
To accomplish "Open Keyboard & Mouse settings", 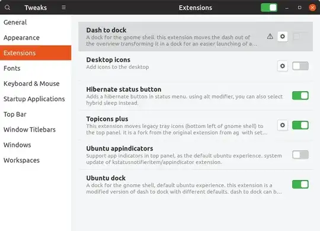I will pos(36,84).
